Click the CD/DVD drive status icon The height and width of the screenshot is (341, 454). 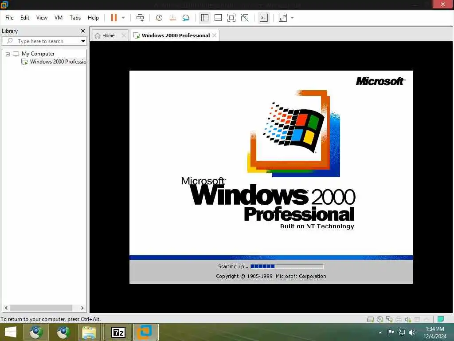click(x=380, y=319)
